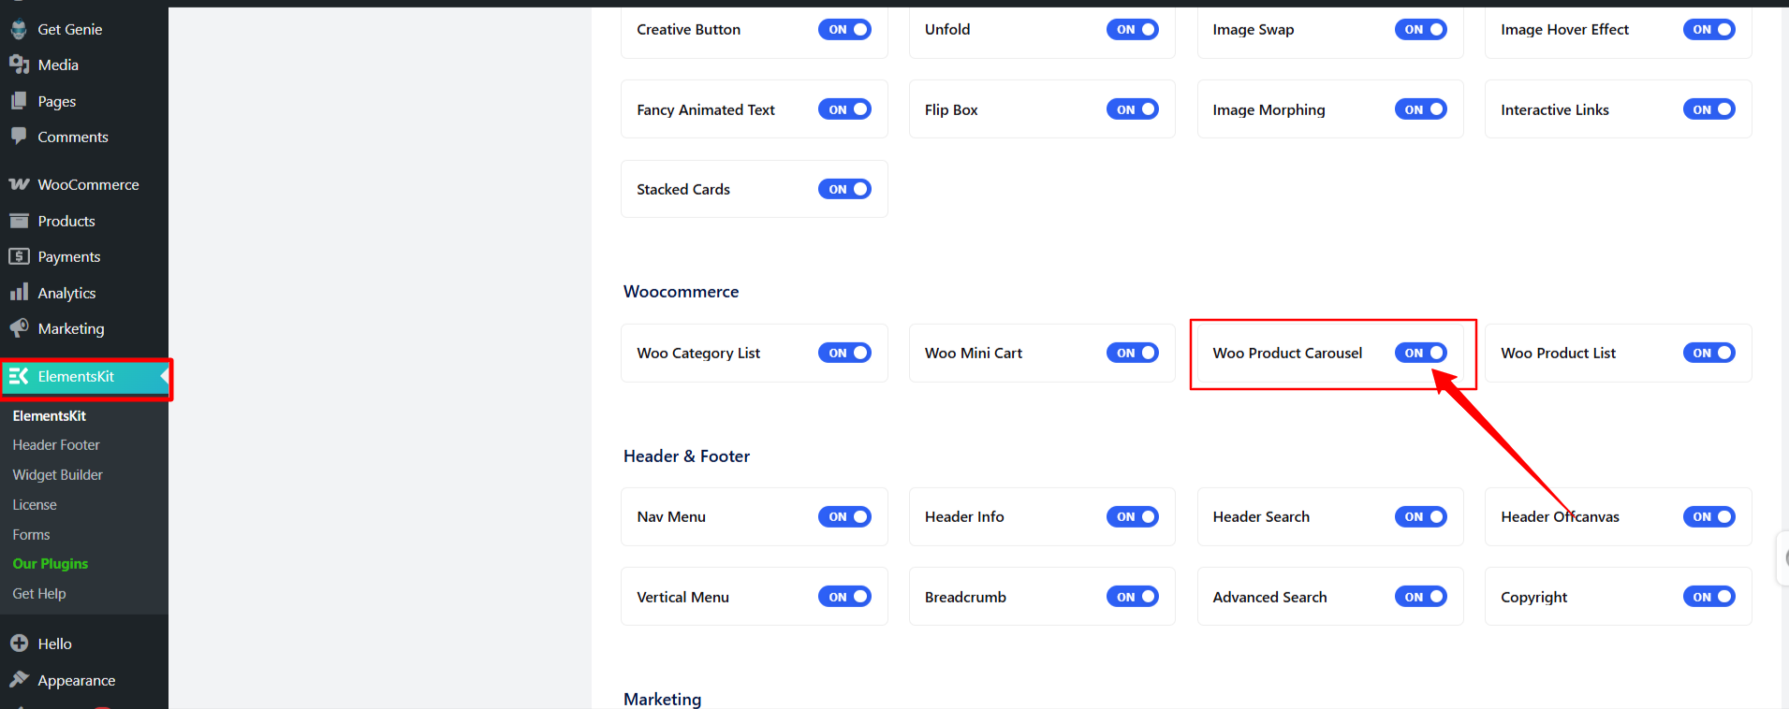Click the Get Genie icon in sidebar
This screenshot has height=709, width=1789.
click(19, 29)
